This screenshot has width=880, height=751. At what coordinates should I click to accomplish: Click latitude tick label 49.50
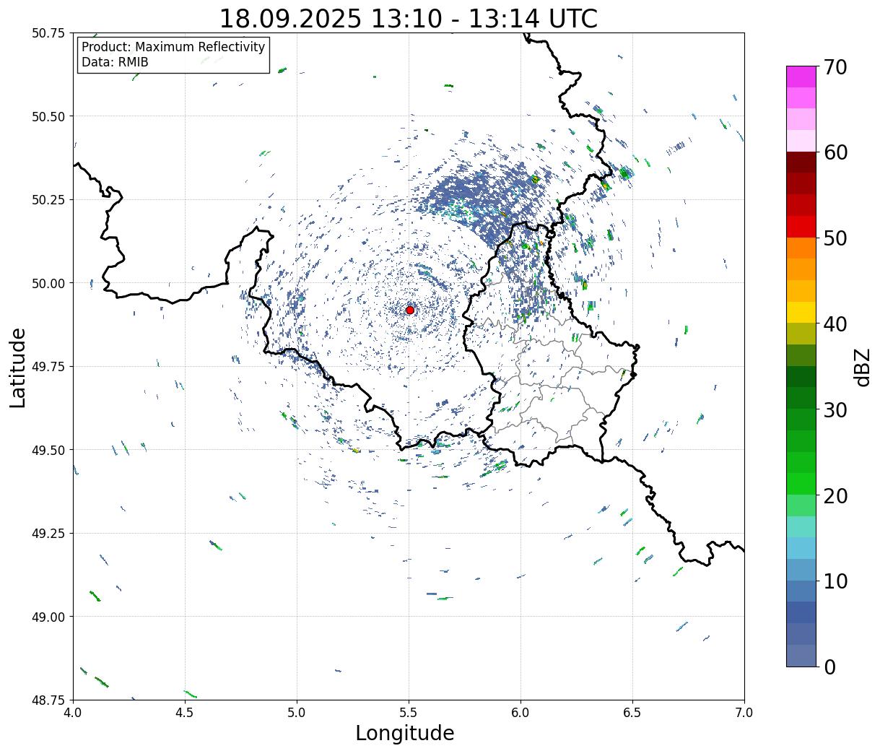coord(48,450)
